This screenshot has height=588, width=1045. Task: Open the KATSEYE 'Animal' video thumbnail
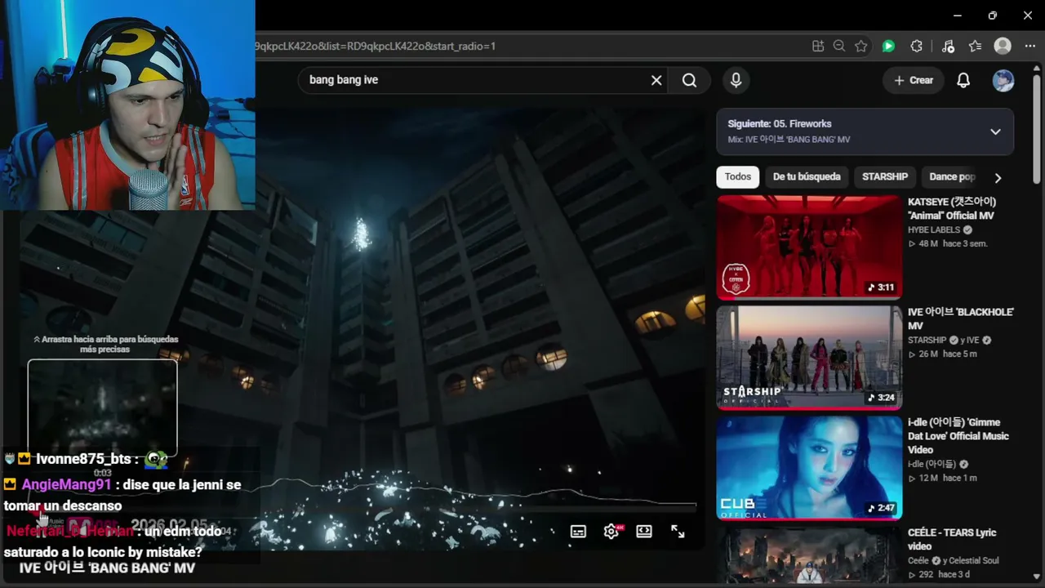click(x=809, y=247)
